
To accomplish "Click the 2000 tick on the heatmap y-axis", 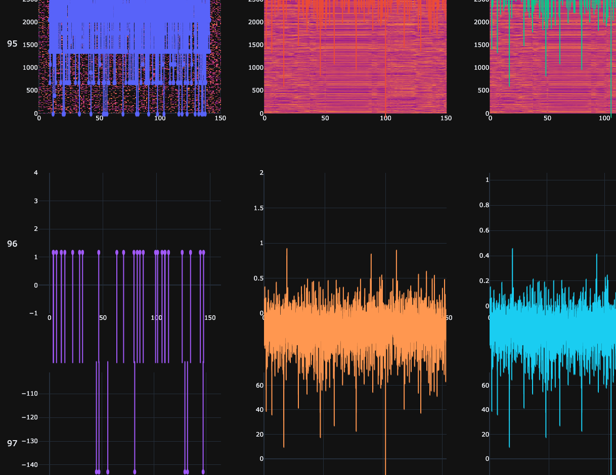I will coord(255,22).
